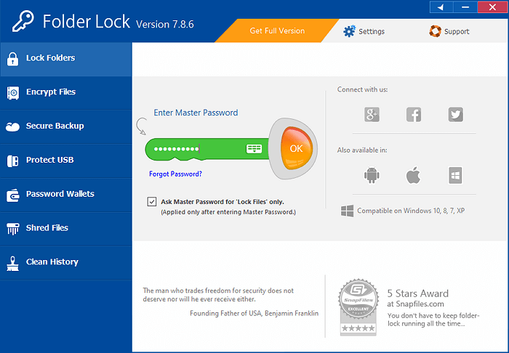
Task: Switch to Encrypt Files section
Action: click(x=65, y=92)
